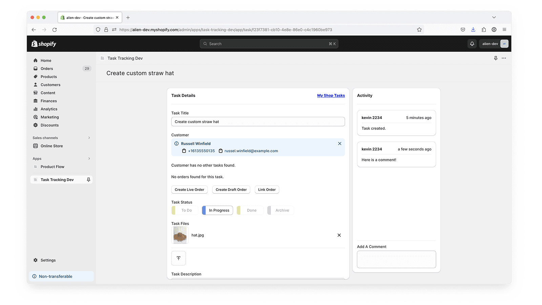Click the info icon beside Russell Winfield
542x305 pixels.
pyautogui.click(x=177, y=143)
